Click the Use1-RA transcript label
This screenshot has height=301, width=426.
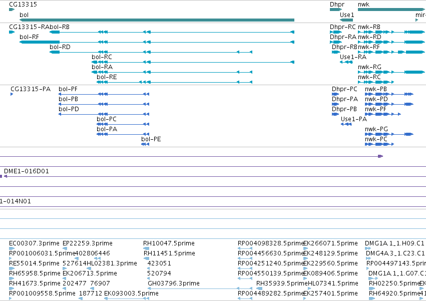353,57
